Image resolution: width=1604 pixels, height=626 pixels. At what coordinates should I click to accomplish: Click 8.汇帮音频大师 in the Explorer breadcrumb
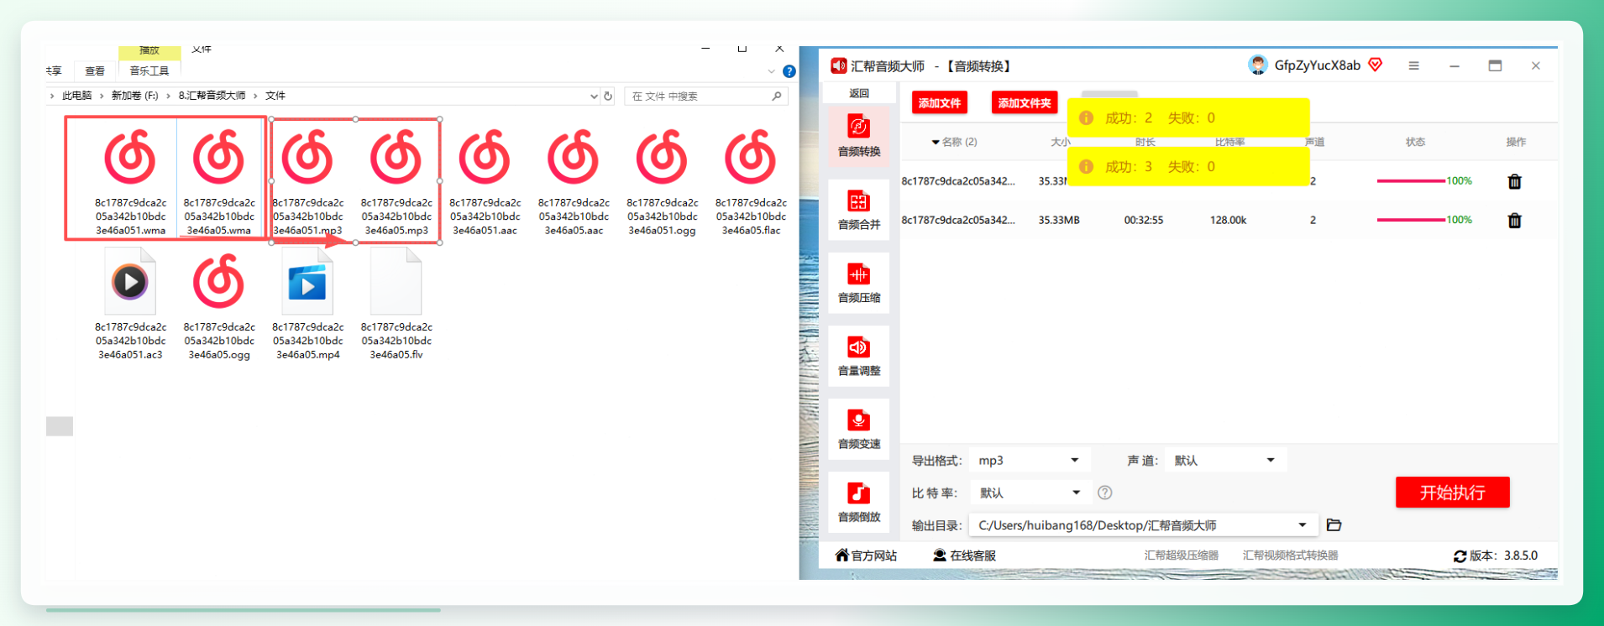click(212, 96)
